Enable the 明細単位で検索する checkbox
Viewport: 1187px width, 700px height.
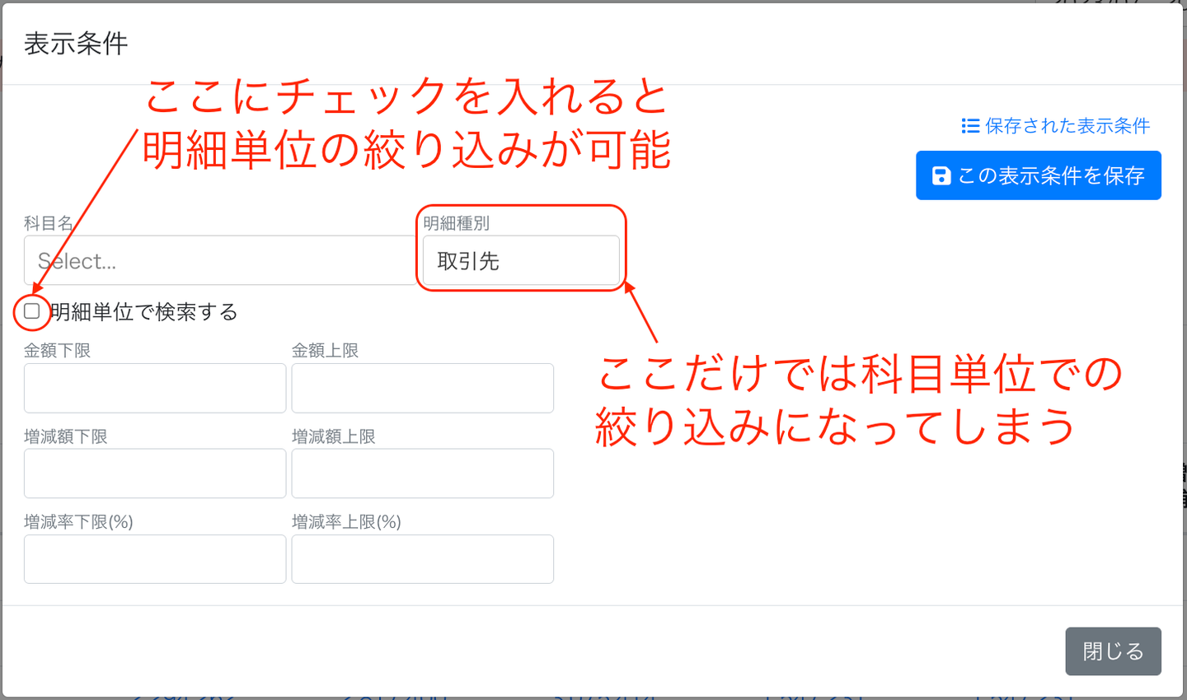(32, 311)
